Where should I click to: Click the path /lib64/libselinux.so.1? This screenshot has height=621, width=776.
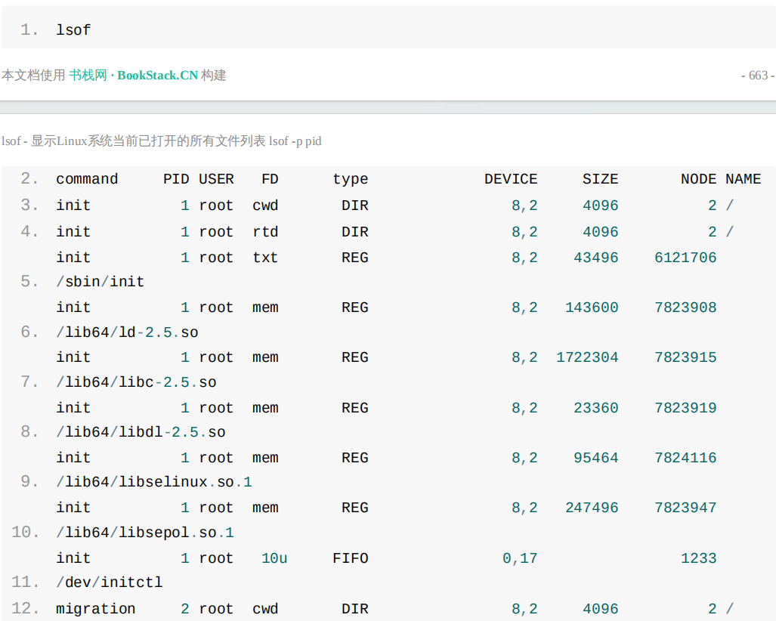coord(154,482)
